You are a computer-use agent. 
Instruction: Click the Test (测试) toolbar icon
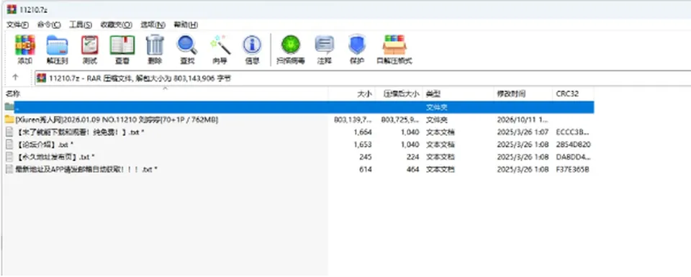point(90,45)
